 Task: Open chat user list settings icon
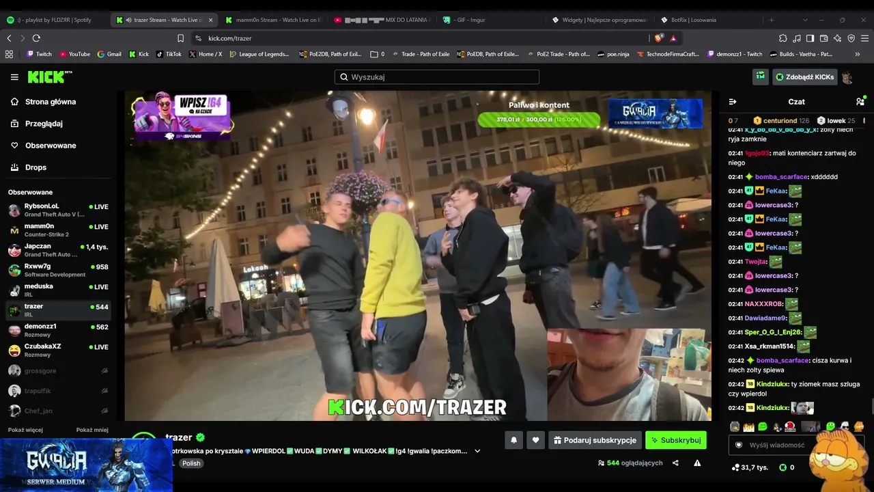click(x=860, y=102)
